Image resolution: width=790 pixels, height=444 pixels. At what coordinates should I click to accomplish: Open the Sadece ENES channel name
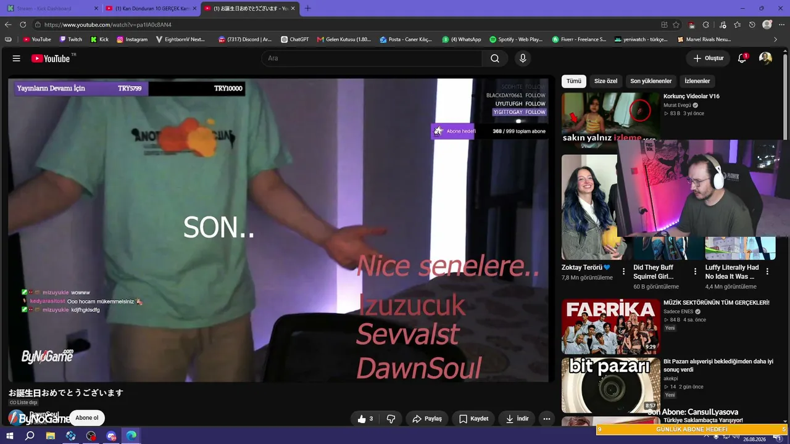(677, 312)
